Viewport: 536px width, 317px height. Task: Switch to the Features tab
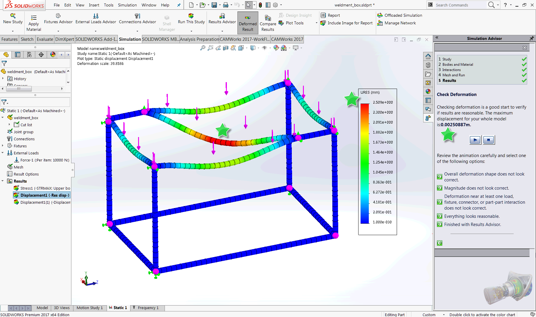point(9,39)
